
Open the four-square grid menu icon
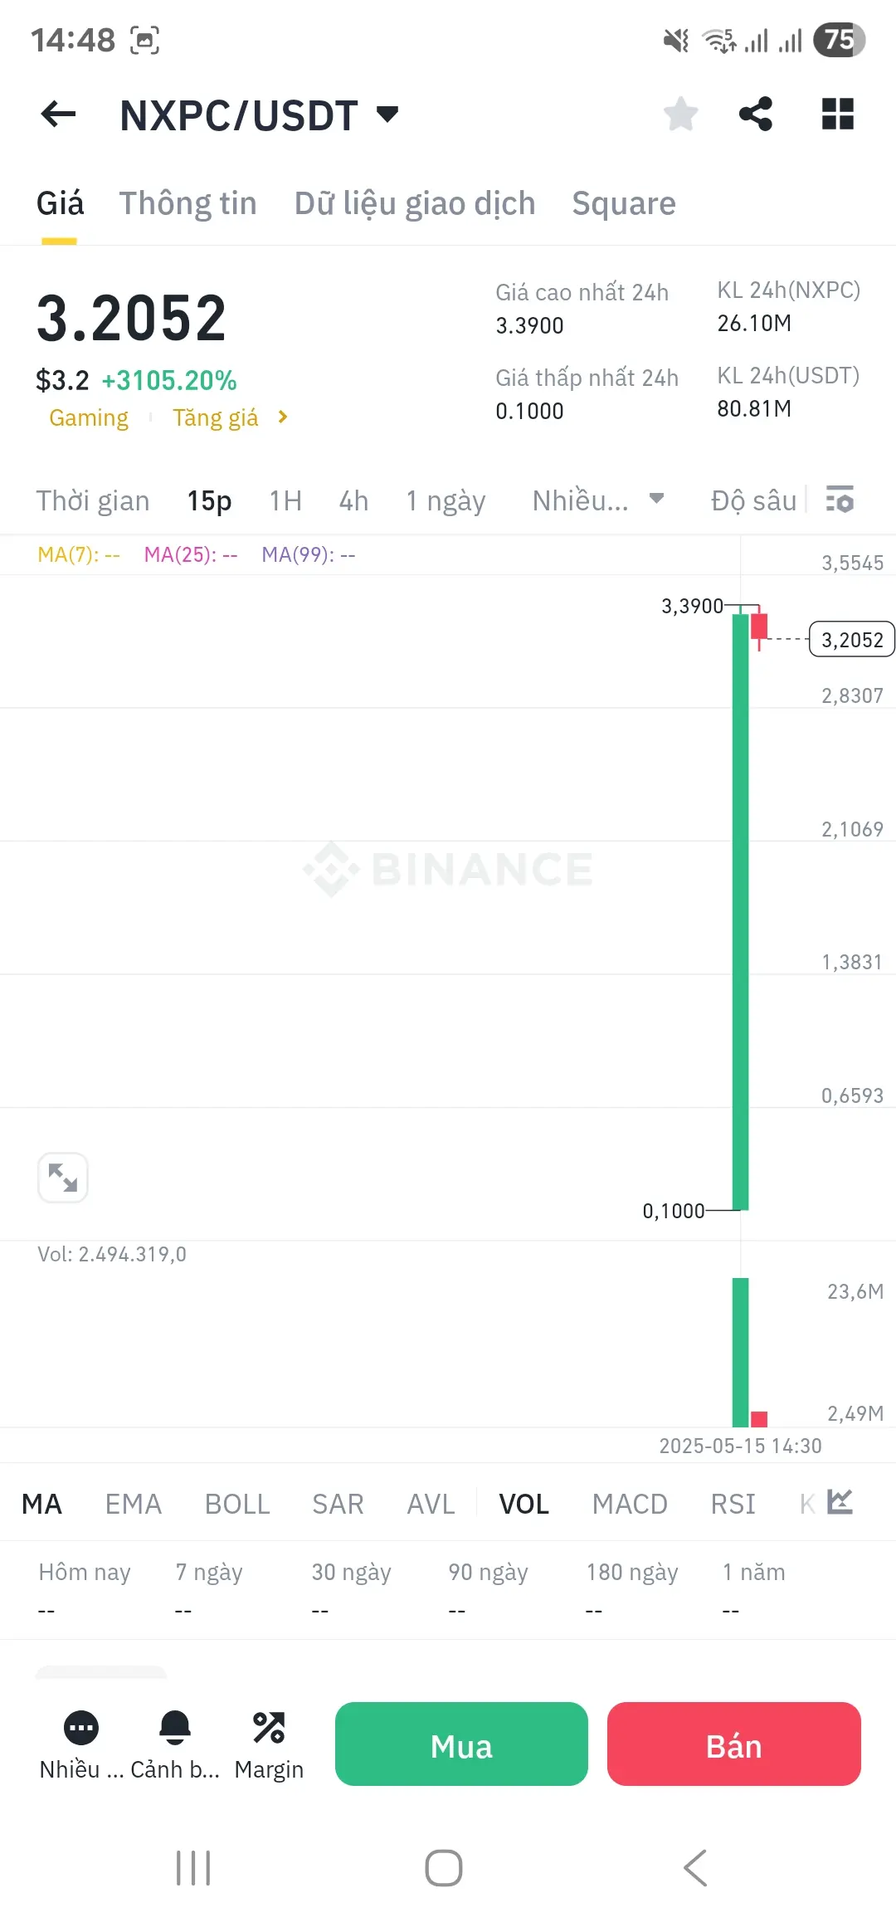(837, 115)
